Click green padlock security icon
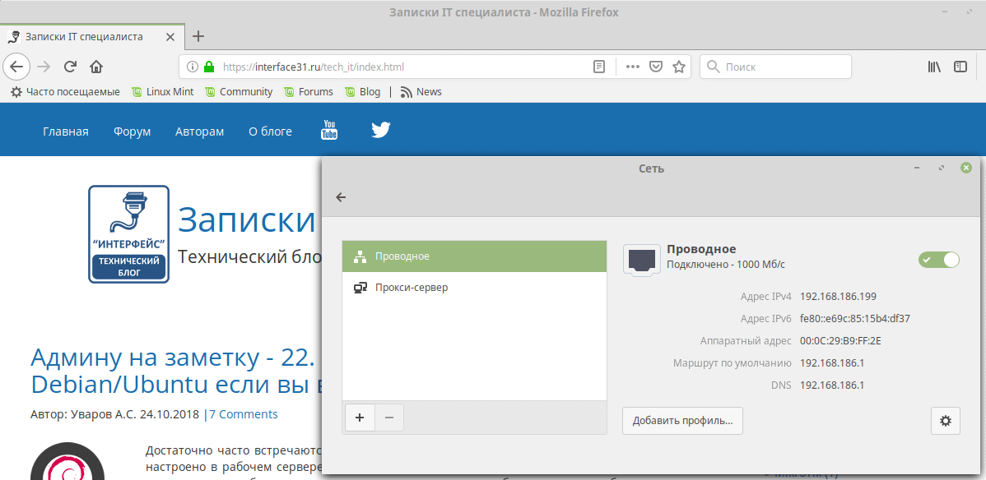986x480 pixels. [209, 67]
